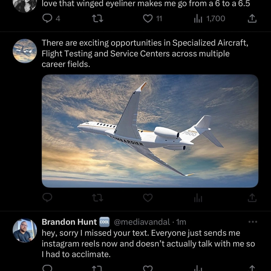Share the Bombardier aircraft ad tweet
Screen dimensions: 271x271
pyautogui.click(x=252, y=198)
